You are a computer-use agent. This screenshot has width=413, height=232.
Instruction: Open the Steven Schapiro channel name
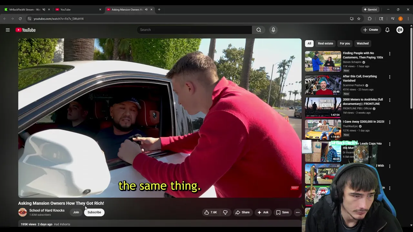click(x=352, y=62)
